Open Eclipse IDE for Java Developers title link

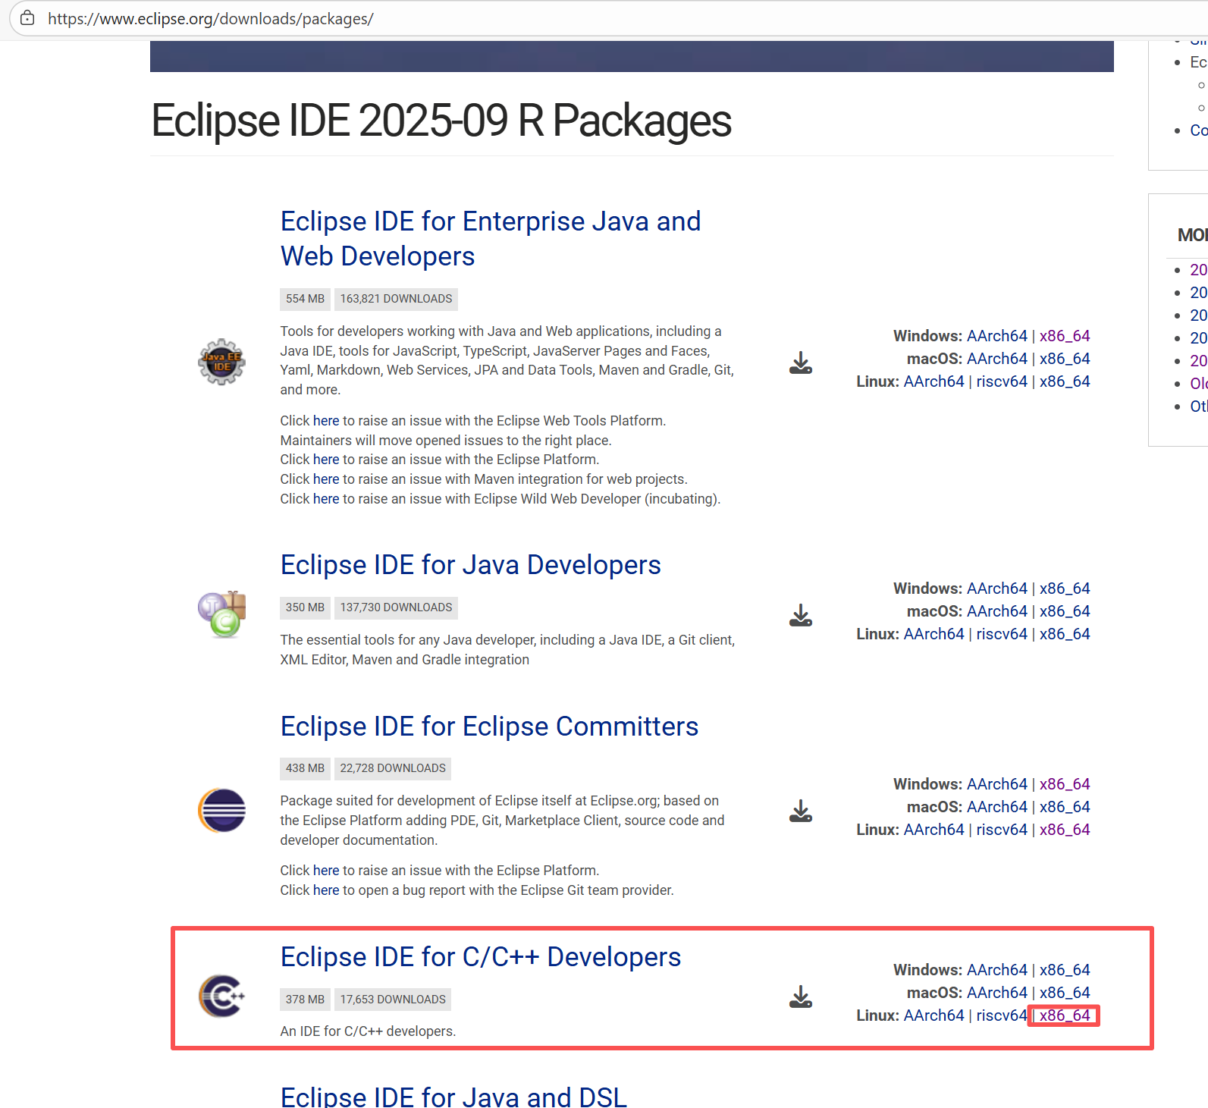point(470,565)
